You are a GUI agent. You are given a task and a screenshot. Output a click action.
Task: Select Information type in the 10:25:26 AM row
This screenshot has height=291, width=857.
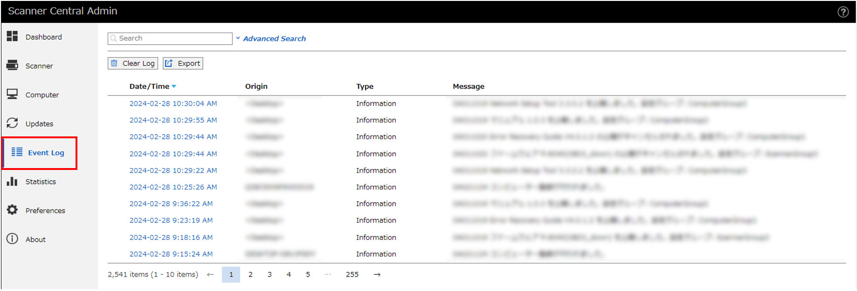pos(376,187)
